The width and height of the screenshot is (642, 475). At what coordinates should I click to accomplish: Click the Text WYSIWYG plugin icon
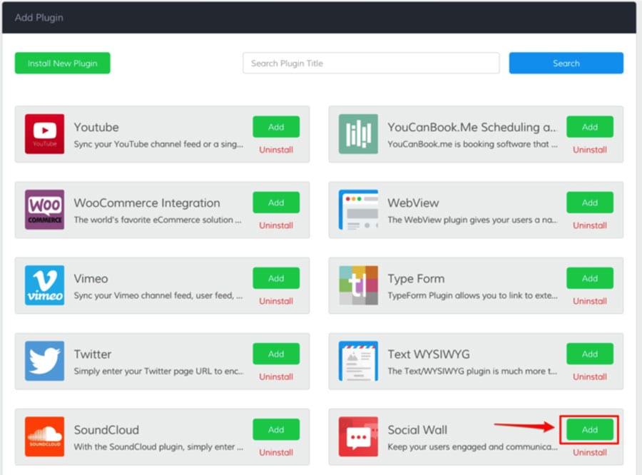358,361
